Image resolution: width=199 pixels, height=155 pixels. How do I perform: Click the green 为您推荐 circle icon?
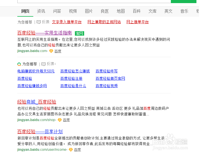click(19, 64)
